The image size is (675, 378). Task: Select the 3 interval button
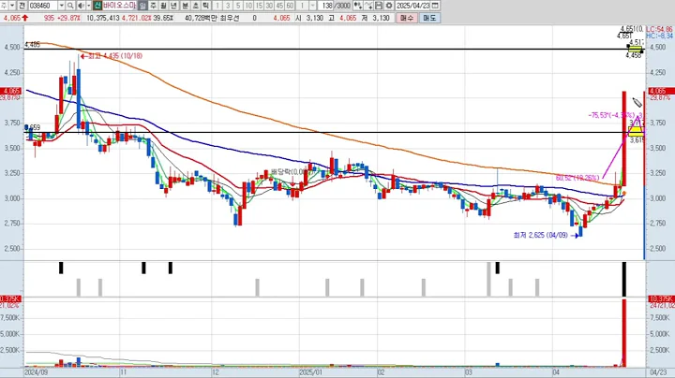tap(228, 6)
